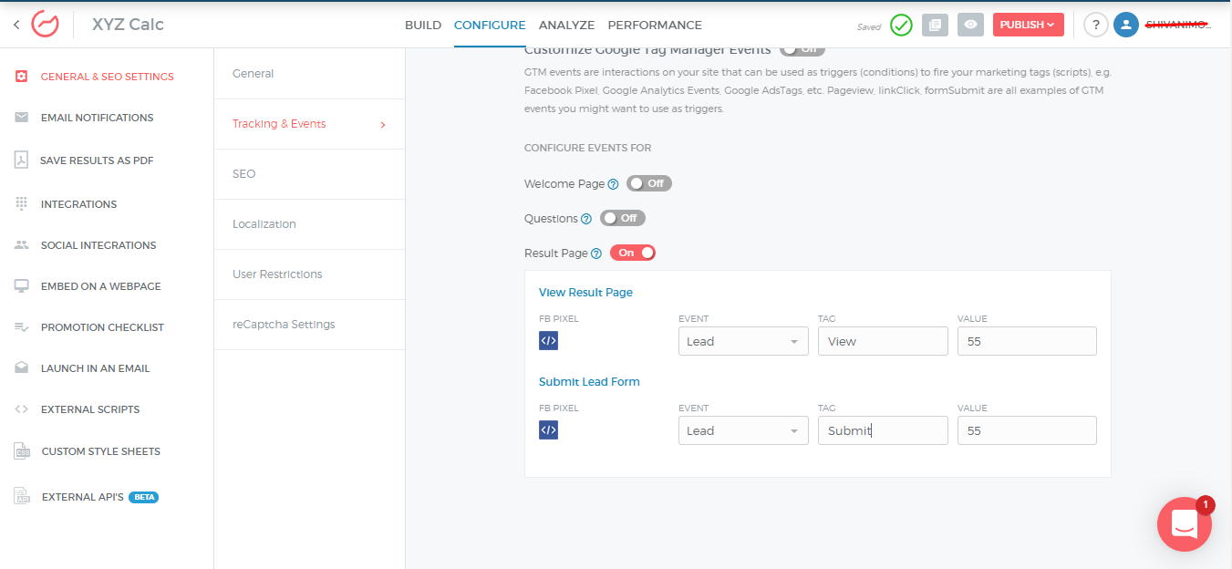Go to Social Integrations section
1232x569 pixels.
pos(98,245)
